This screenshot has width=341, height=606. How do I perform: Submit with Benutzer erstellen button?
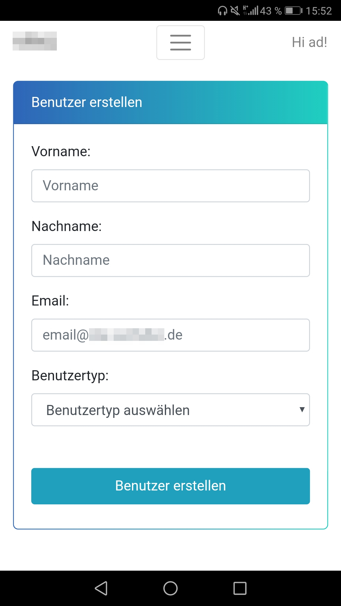(170, 486)
